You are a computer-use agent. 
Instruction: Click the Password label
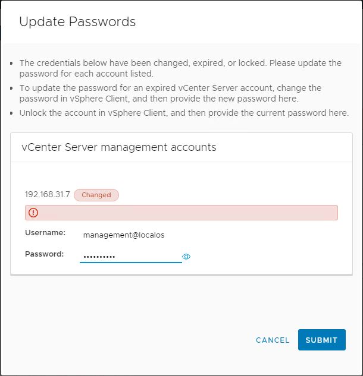point(44,254)
